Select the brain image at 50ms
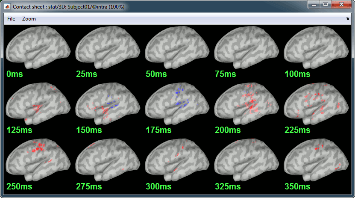 [177, 47]
